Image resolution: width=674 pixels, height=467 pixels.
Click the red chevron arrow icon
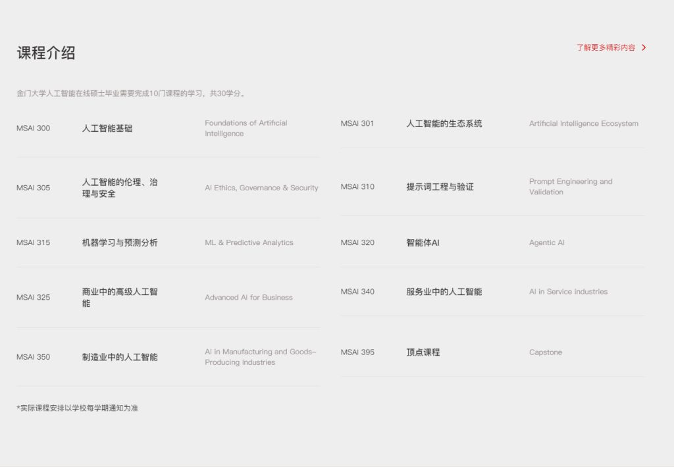644,47
